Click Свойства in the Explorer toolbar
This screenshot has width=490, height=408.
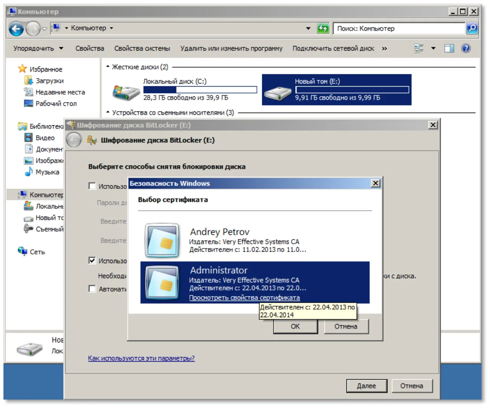pyautogui.click(x=90, y=48)
